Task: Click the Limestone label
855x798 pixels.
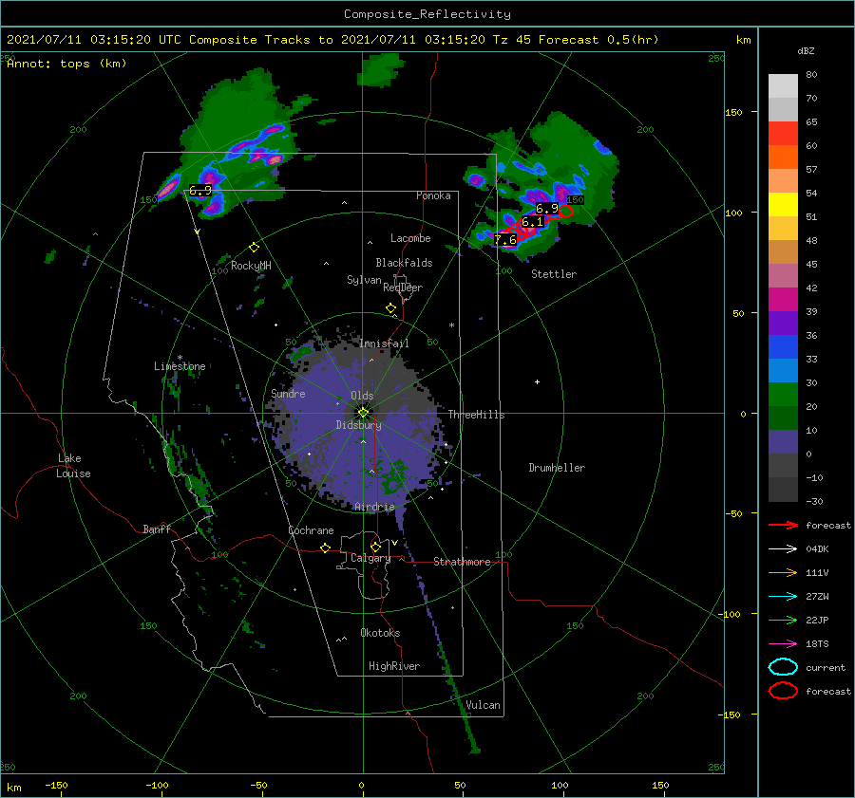Action: coord(180,366)
